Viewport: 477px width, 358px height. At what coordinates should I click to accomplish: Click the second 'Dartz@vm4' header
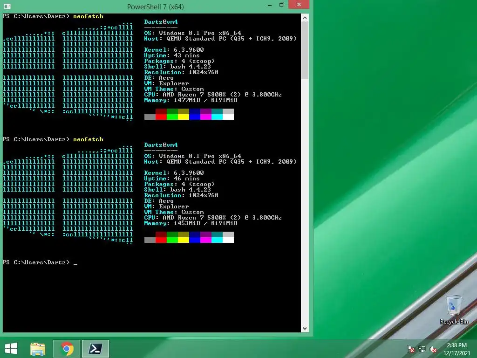tap(161, 145)
